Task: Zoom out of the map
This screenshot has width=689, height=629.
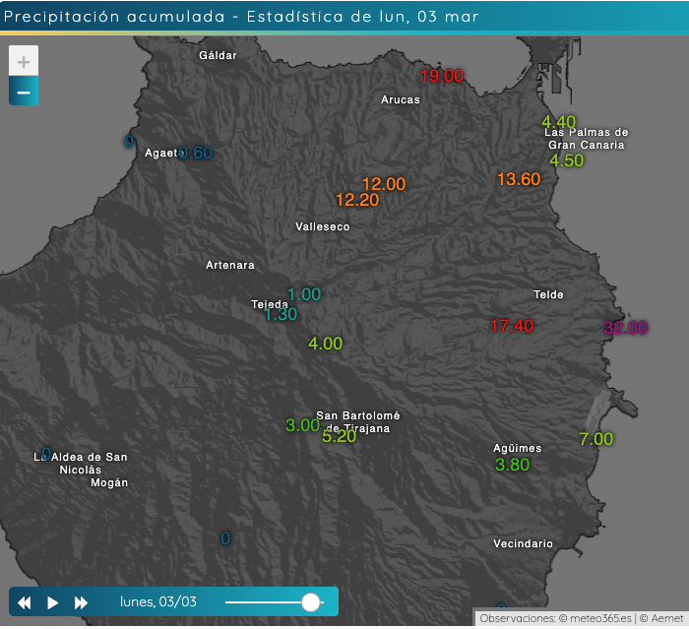Action: point(24,92)
